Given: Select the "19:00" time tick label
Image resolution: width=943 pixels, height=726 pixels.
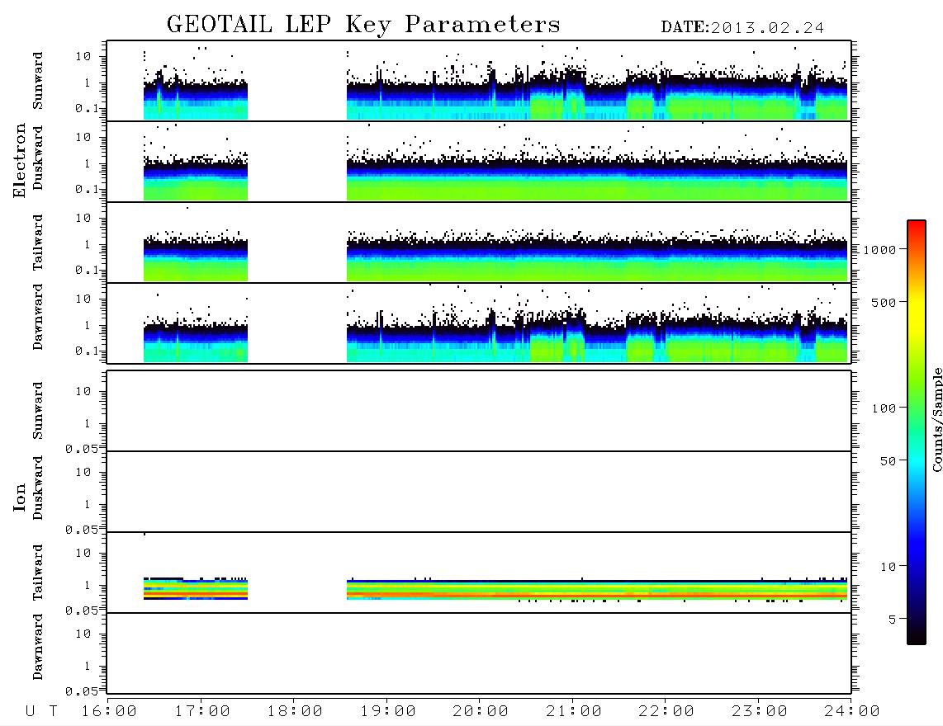Looking at the screenshot, I should coord(388,711).
